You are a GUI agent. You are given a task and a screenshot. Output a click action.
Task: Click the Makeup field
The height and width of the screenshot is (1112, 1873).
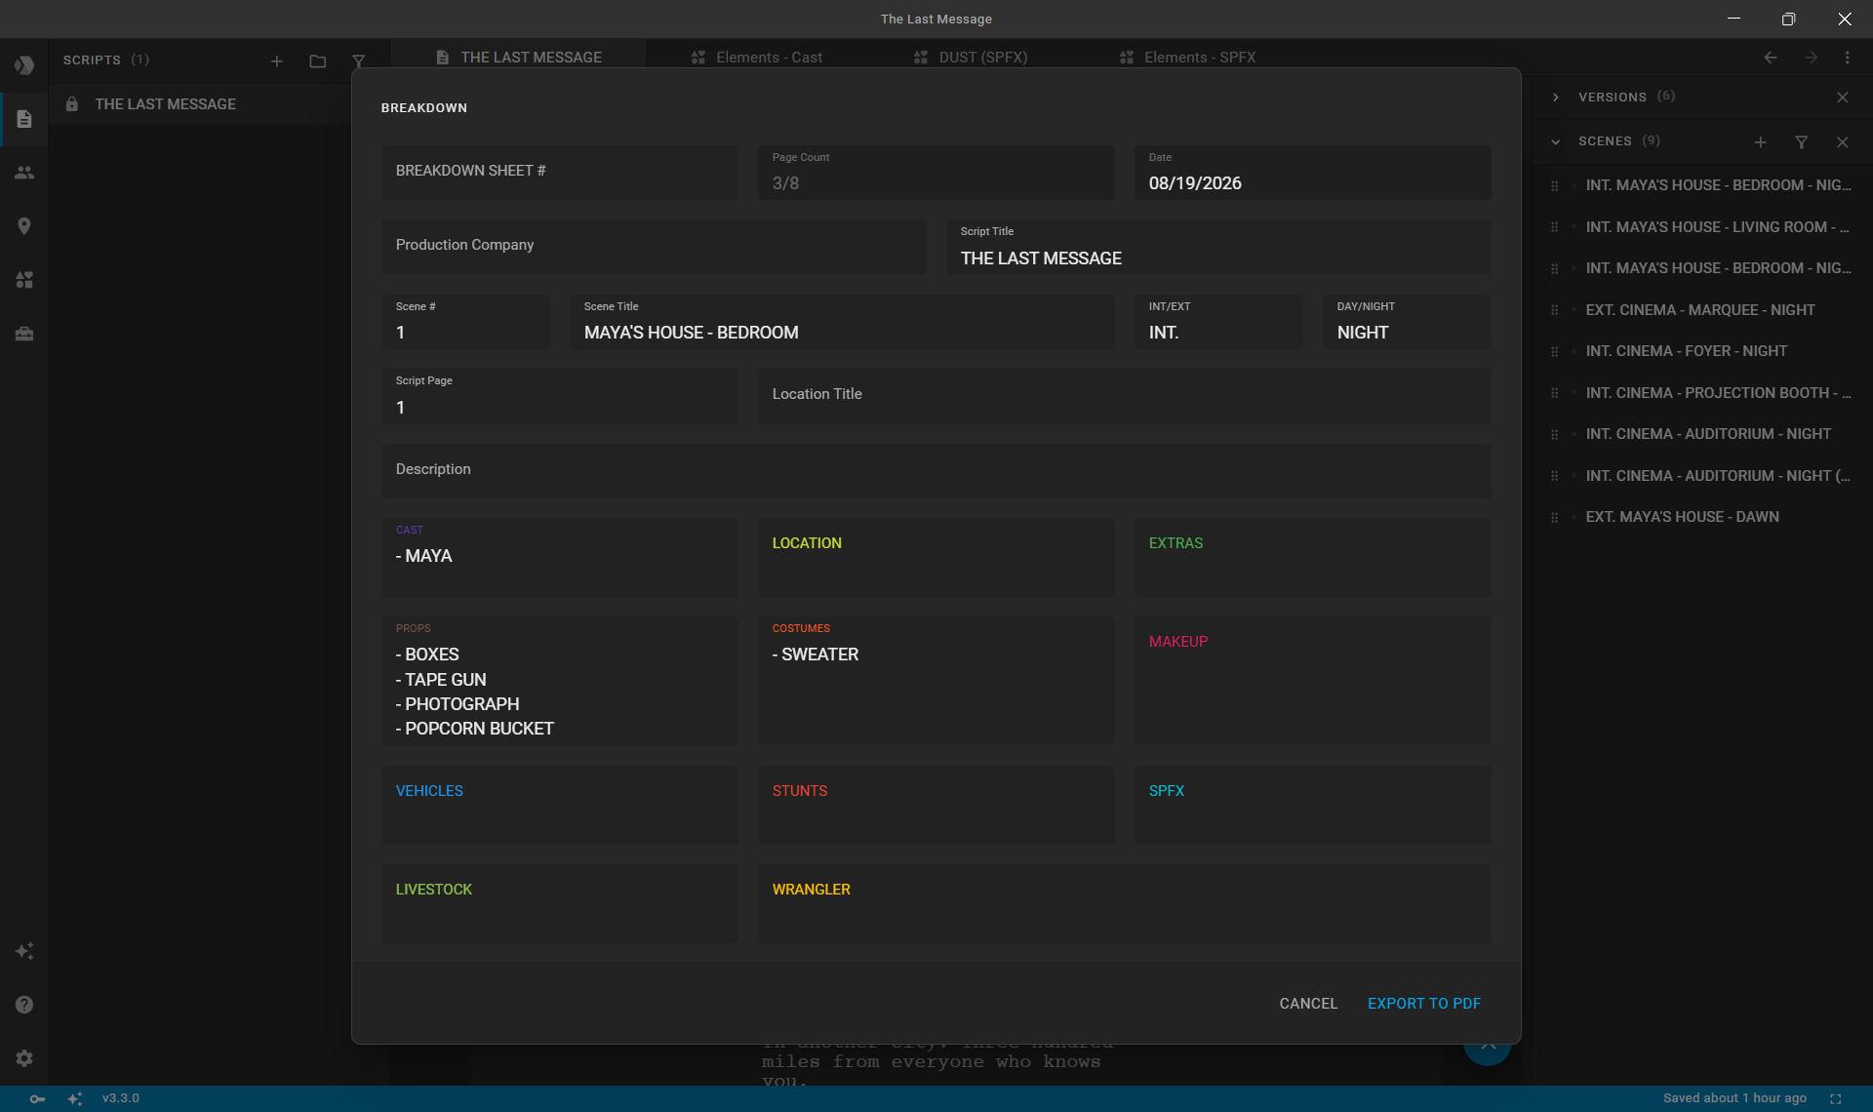[1312, 680]
